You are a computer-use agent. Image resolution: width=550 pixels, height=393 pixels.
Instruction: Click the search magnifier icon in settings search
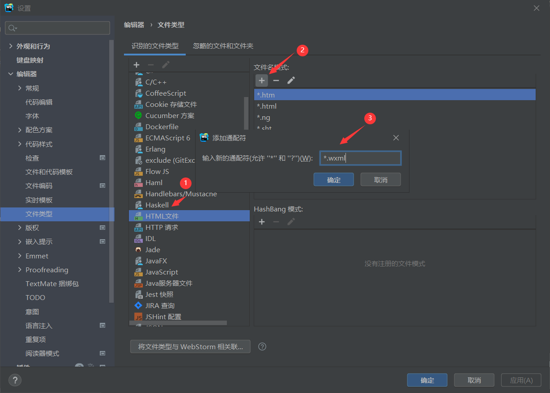pos(12,28)
